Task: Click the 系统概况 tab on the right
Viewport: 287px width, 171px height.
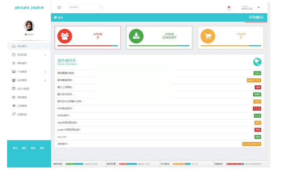Action: tap(256, 17)
